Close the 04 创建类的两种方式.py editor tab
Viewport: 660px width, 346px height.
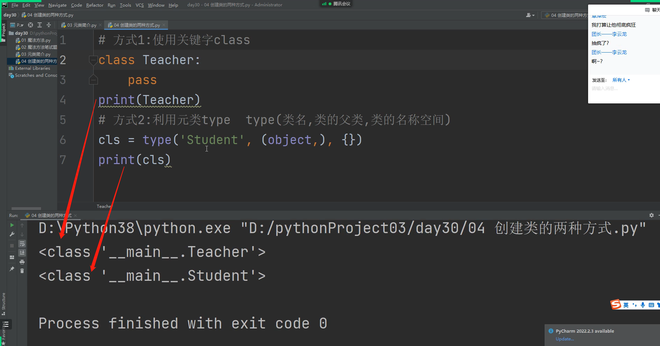164,25
